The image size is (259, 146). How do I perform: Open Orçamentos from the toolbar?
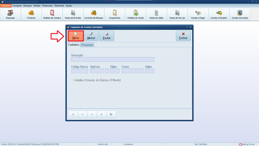click(115, 14)
